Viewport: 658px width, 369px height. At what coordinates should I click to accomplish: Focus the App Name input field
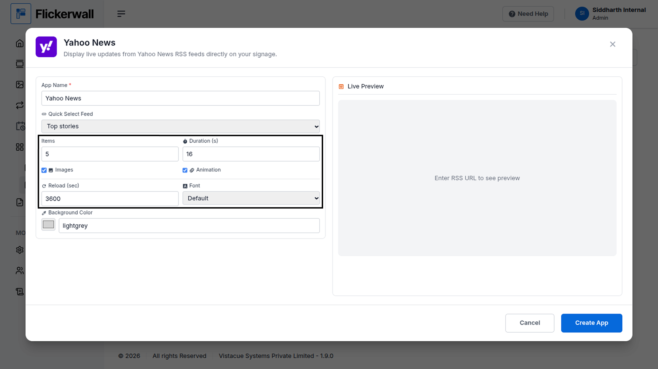click(x=180, y=98)
